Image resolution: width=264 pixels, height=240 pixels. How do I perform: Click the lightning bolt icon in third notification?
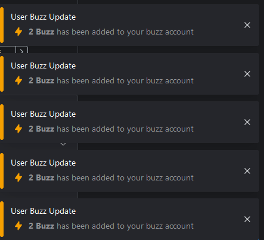(x=18, y=129)
